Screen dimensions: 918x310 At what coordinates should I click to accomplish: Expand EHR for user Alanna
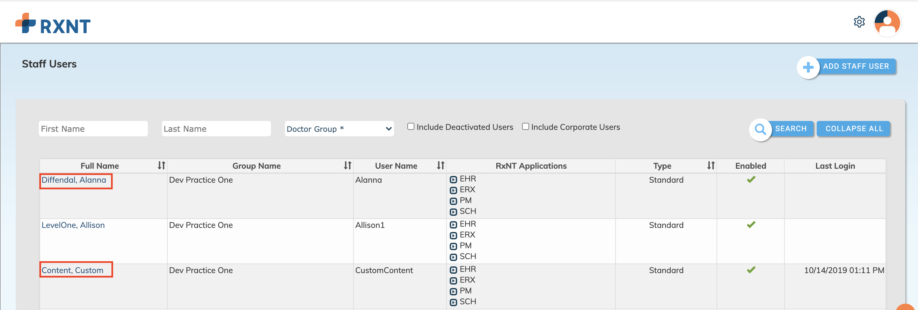pos(453,180)
